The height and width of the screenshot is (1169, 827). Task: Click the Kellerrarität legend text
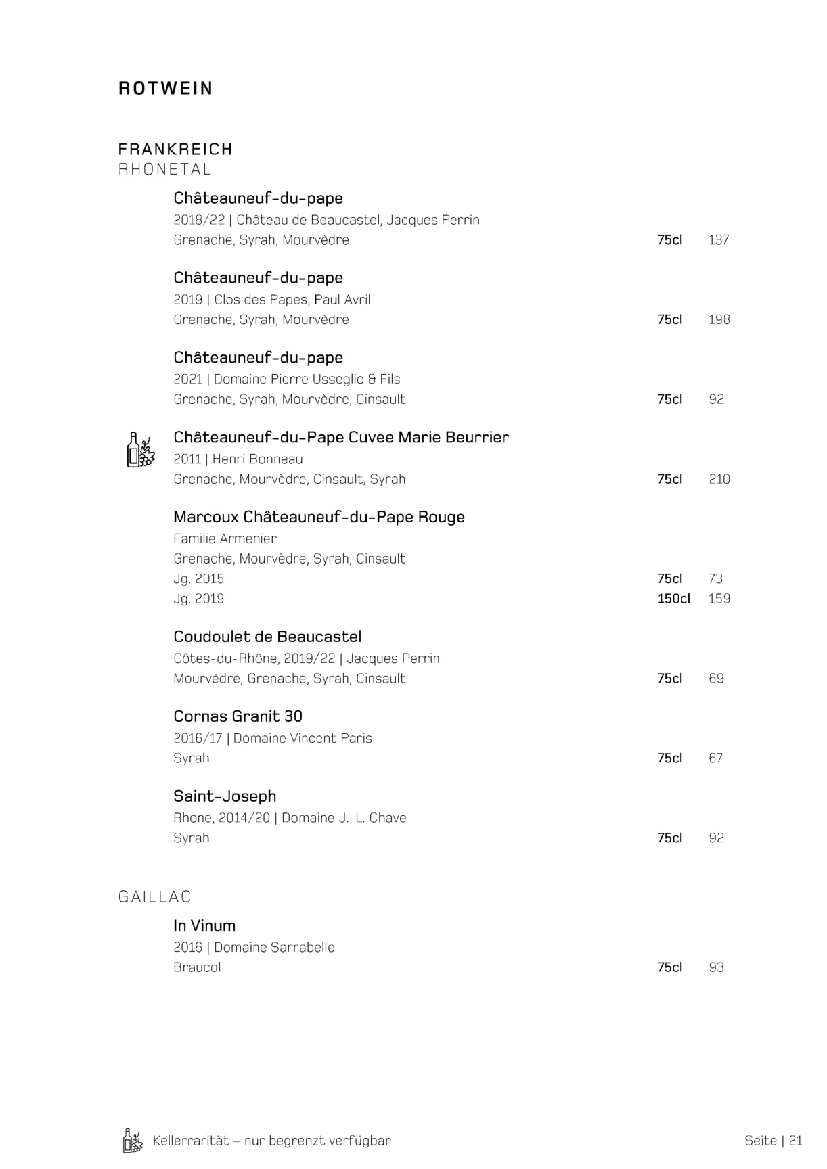(272, 1141)
